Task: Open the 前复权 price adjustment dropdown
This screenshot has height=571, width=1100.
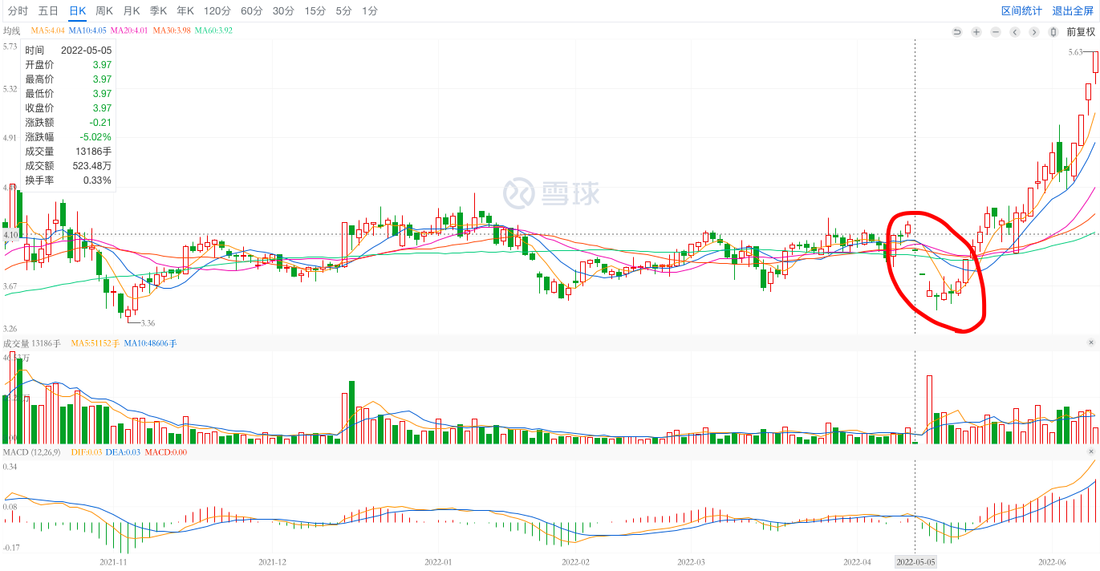Action: [1081, 32]
